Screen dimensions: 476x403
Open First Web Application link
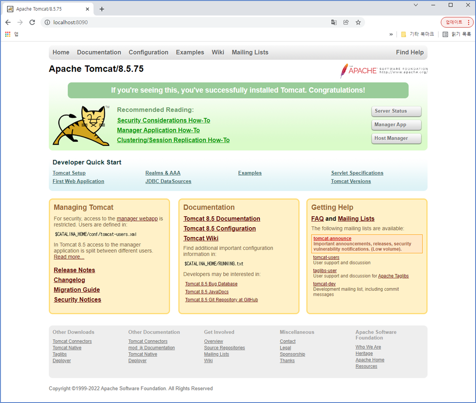tap(78, 181)
